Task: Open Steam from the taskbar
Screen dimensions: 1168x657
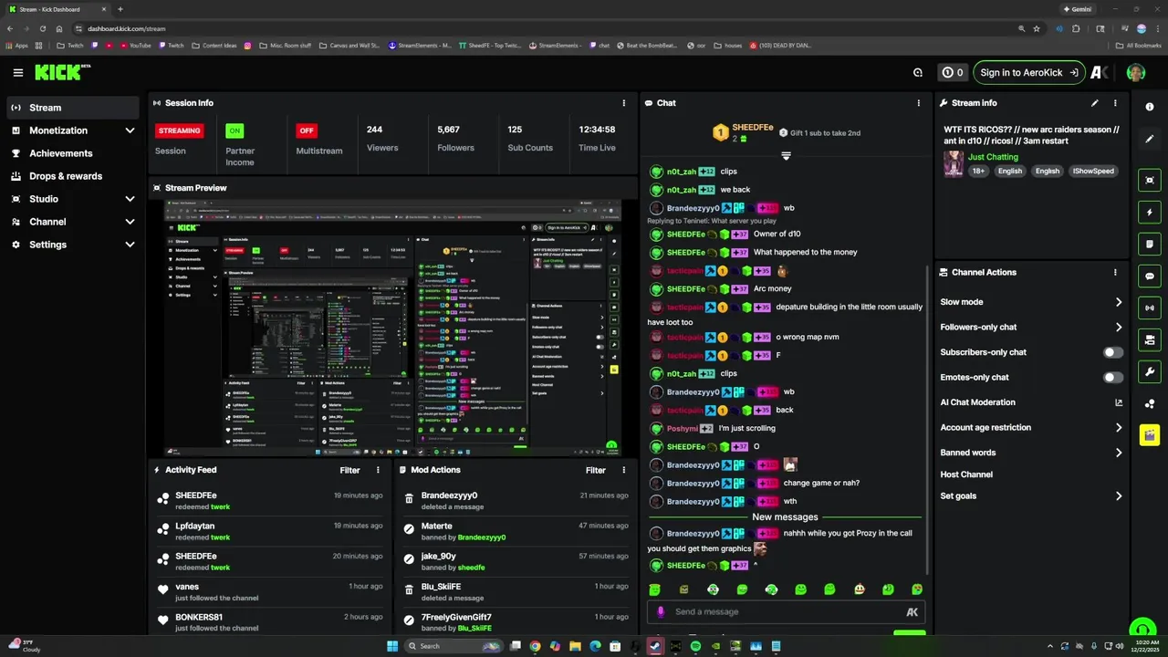Action: (x=655, y=646)
